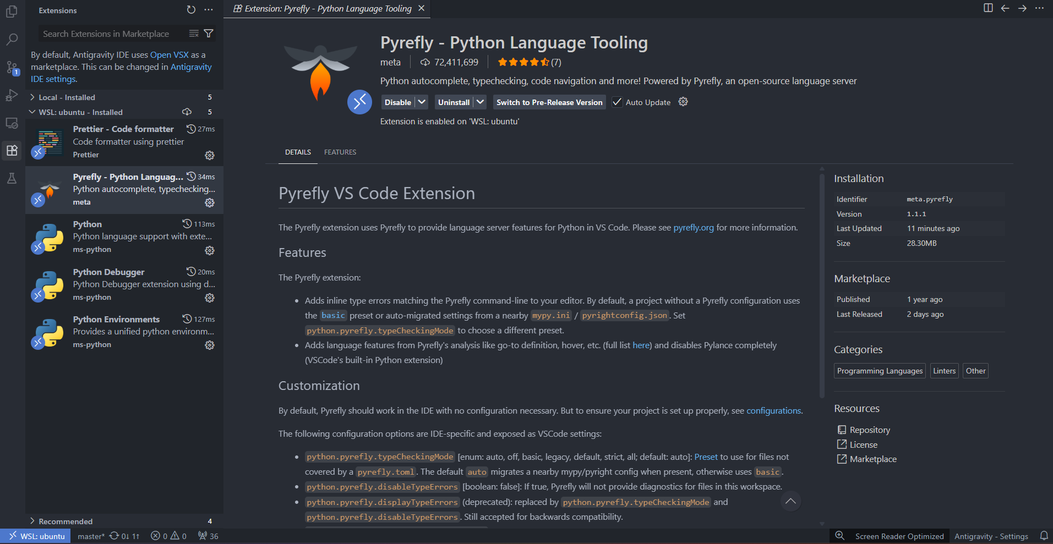Open Remote Explorer view
The height and width of the screenshot is (544, 1053).
tap(12, 123)
